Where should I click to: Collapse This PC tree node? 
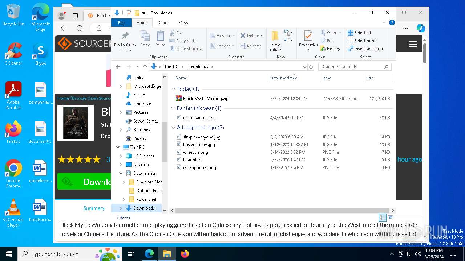118,147
